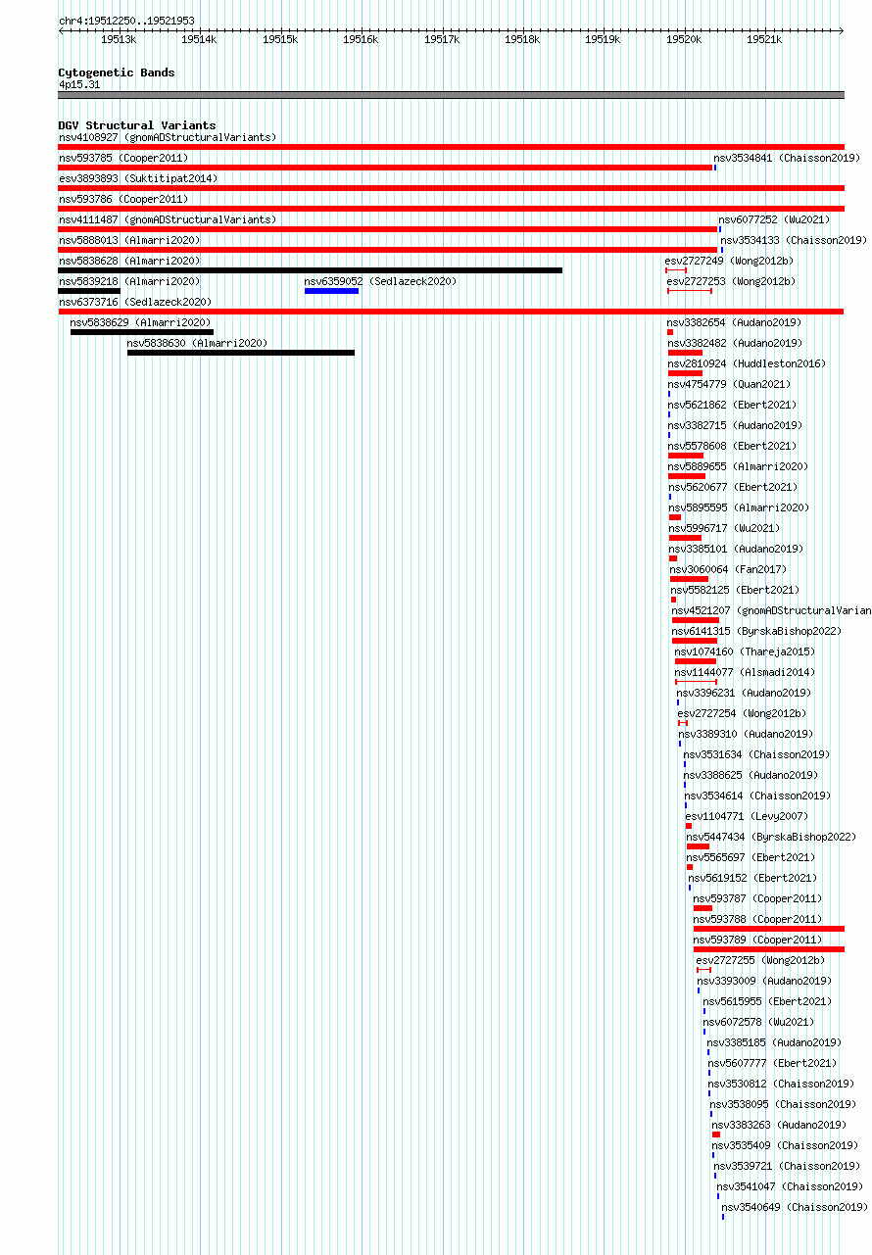Viewport: 872px width, 1255px height.
Task: Select nsv5888013 (Almarri2020) variant
Action: pos(129,240)
